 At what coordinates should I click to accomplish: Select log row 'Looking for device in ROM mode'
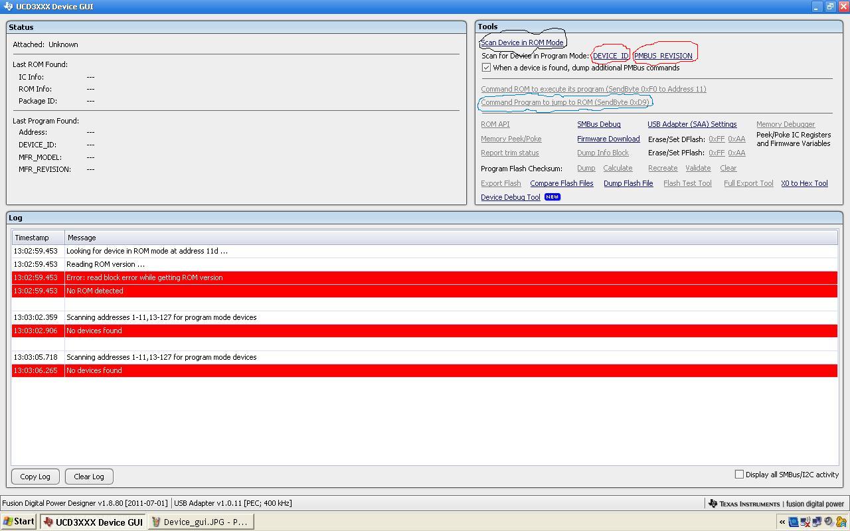(424, 251)
